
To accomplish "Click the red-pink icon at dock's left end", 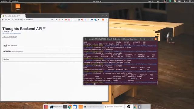I will tap(46, 107).
